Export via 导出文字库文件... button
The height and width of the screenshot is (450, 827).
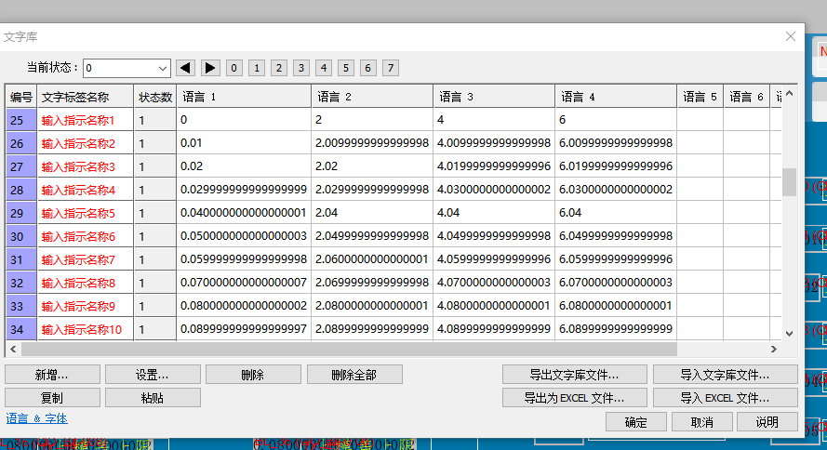click(575, 375)
